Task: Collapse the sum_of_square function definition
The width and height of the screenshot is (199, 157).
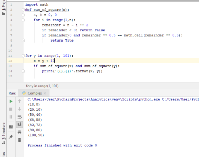Action: click(x=23, y=10)
